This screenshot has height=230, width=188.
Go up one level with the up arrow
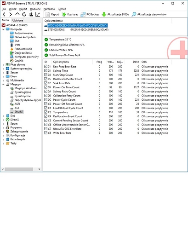17,14
